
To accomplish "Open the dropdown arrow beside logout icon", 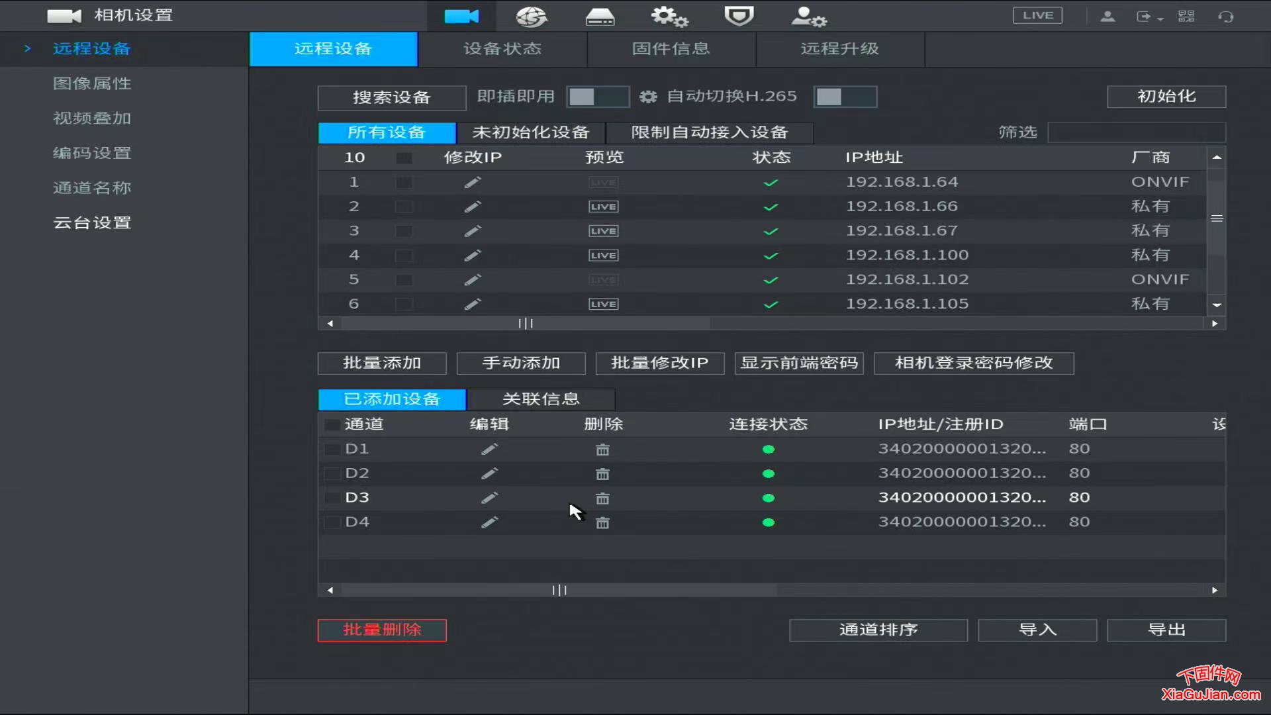I will (1160, 17).
